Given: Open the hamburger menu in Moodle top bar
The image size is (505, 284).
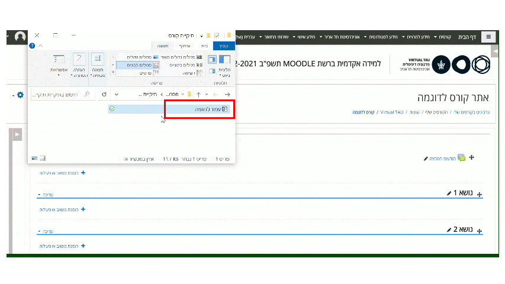Looking at the screenshot, I should (x=488, y=37).
